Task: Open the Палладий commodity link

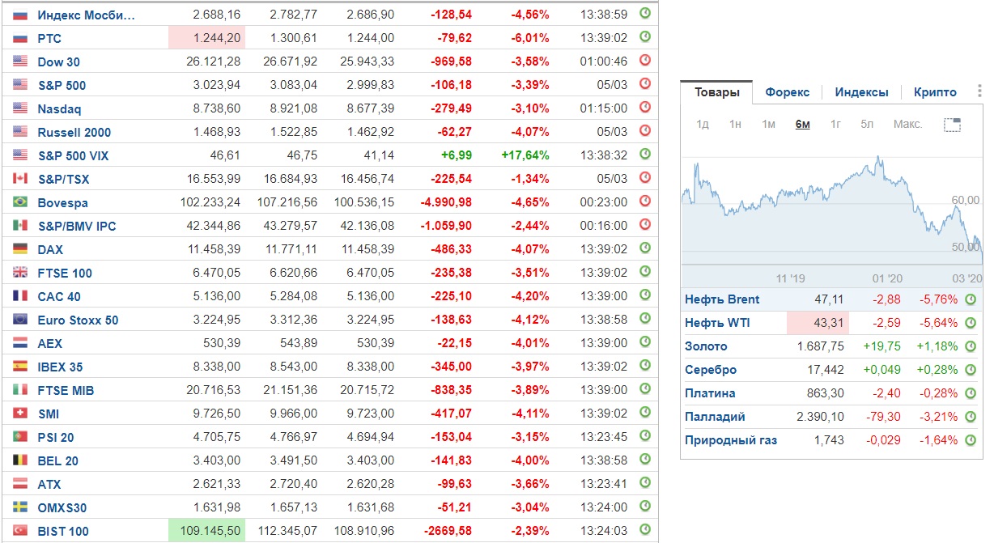Action: (x=715, y=416)
